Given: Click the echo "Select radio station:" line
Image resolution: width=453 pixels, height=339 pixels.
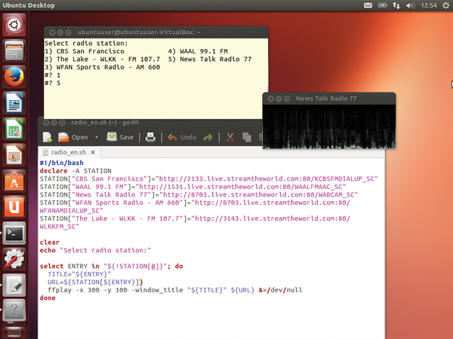Looking at the screenshot, I should tap(95, 250).
